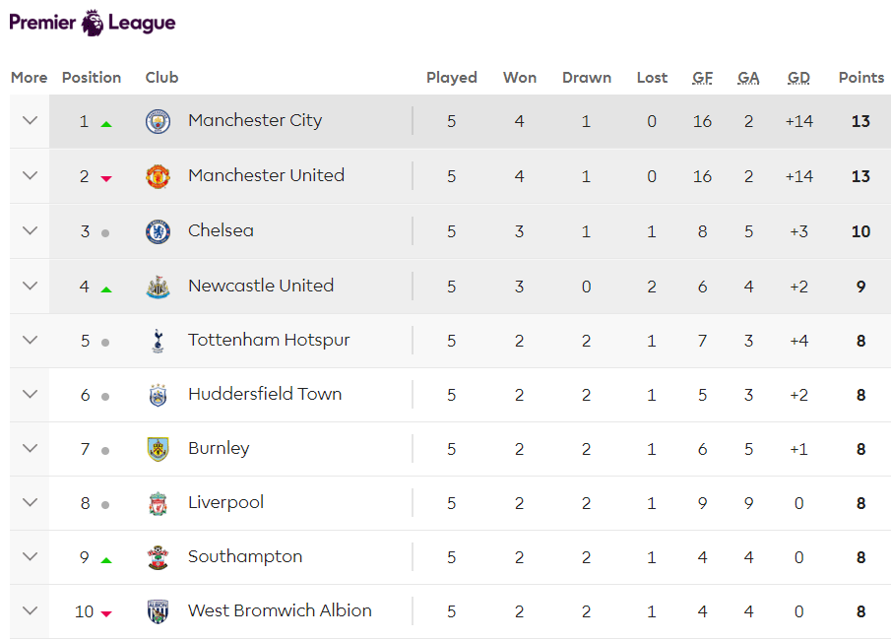Click the GF column header abbreviation
Viewport: 891px width, 639px height.
click(x=702, y=78)
